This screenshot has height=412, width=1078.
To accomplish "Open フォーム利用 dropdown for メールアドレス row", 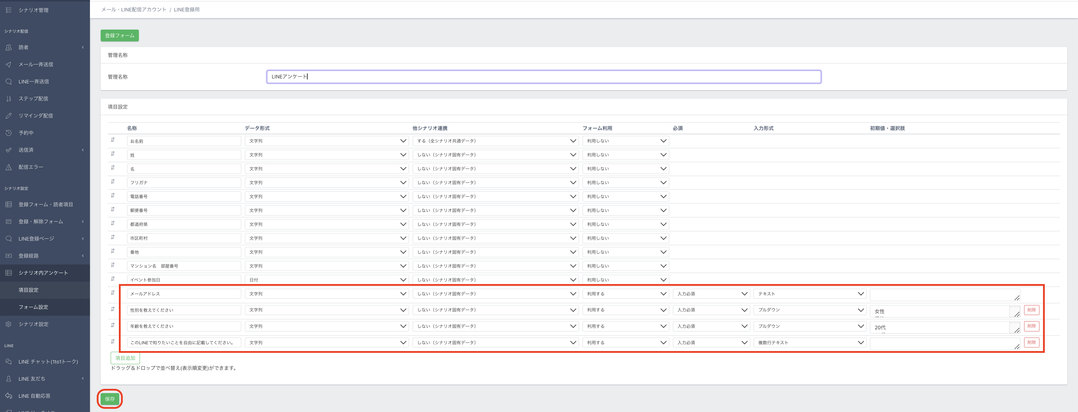I will pyautogui.click(x=625, y=294).
